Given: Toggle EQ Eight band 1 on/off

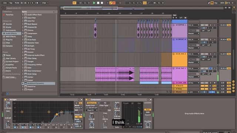Looking at the screenshot, I should [x=15, y=127].
